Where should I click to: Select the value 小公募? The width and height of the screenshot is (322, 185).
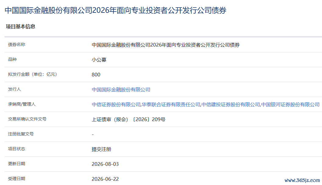tap(99, 60)
